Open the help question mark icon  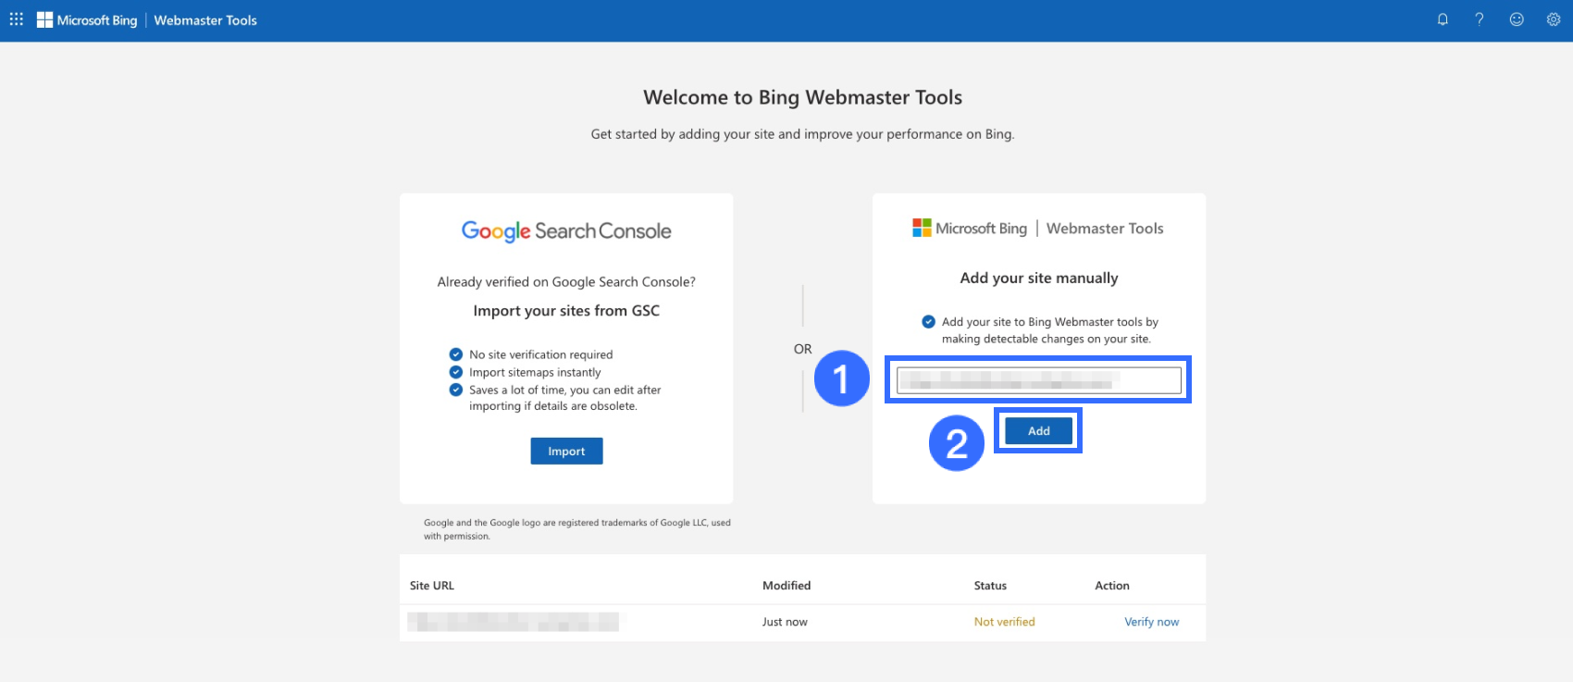pyautogui.click(x=1480, y=19)
